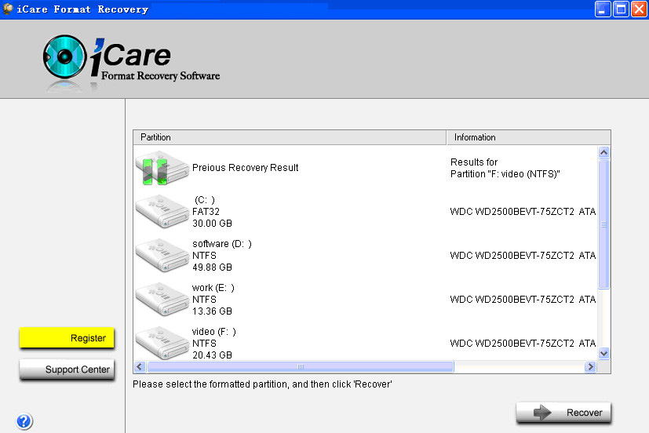This screenshot has height=433, width=649.
Task: Close the iCare Format Recovery window
Action: point(639,9)
